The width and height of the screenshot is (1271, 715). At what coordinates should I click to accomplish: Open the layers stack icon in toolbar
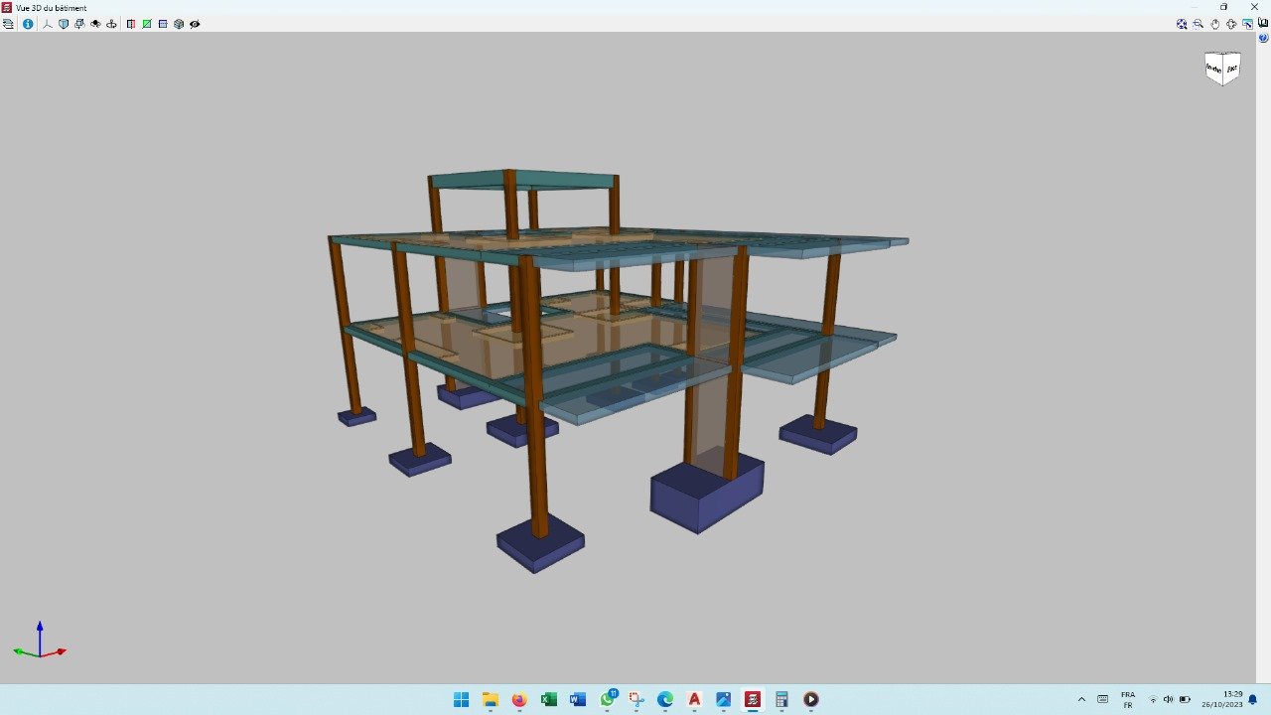9,24
